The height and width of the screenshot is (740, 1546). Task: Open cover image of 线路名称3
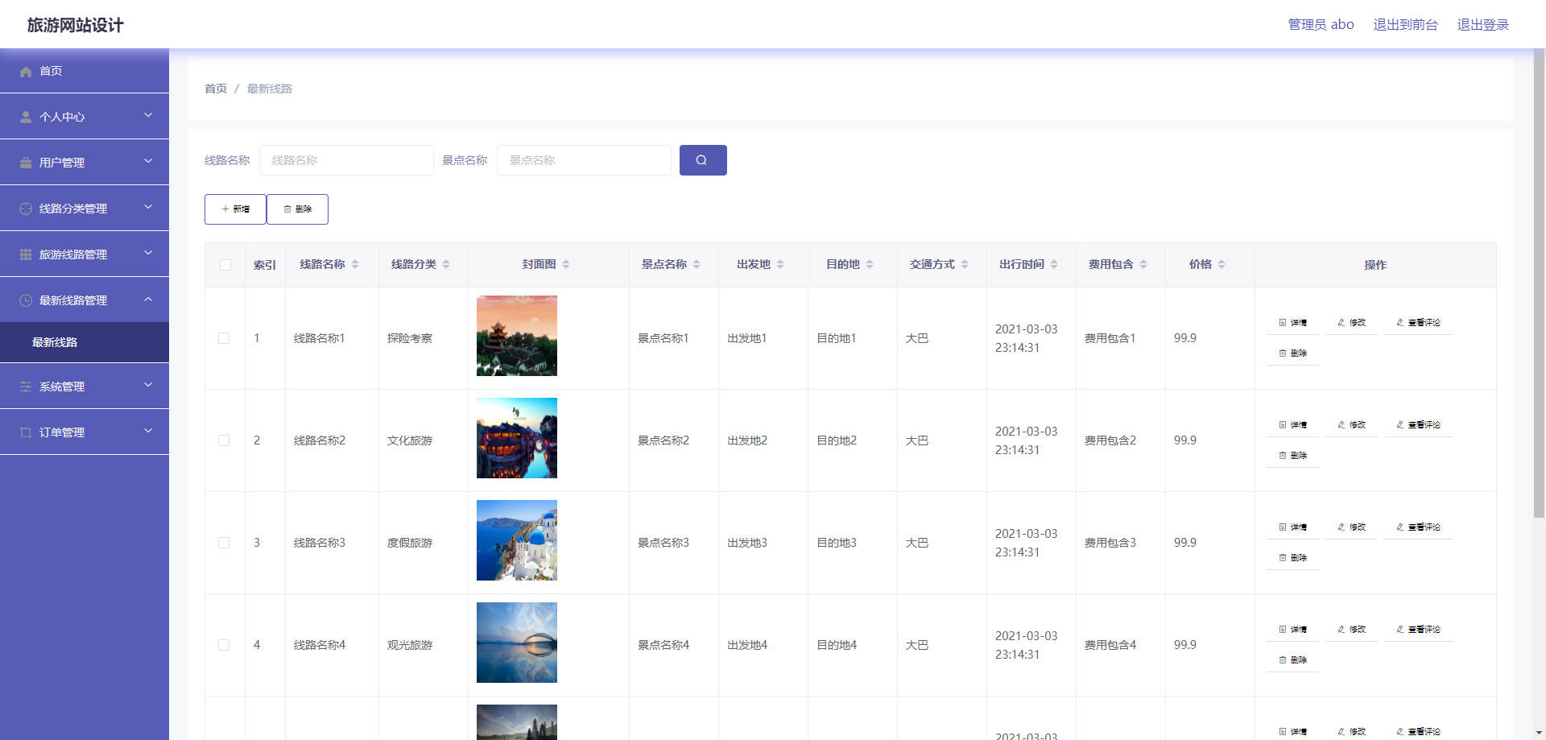click(517, 540)
